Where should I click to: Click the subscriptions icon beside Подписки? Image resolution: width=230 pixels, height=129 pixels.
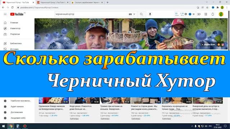pyautogui.click(x=5, y=34)
